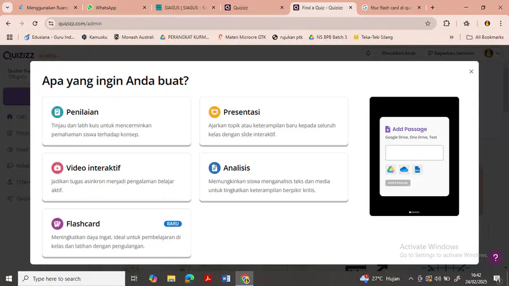Focus the Windows taskbar search box
The height and width of the screenshot is (286, 509).
coord(71,279)
